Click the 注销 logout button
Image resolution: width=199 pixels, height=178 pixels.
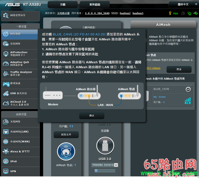pos(63,4)
